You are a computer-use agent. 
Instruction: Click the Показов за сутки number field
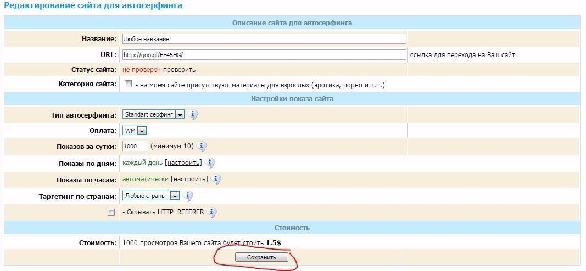point(135,147)
